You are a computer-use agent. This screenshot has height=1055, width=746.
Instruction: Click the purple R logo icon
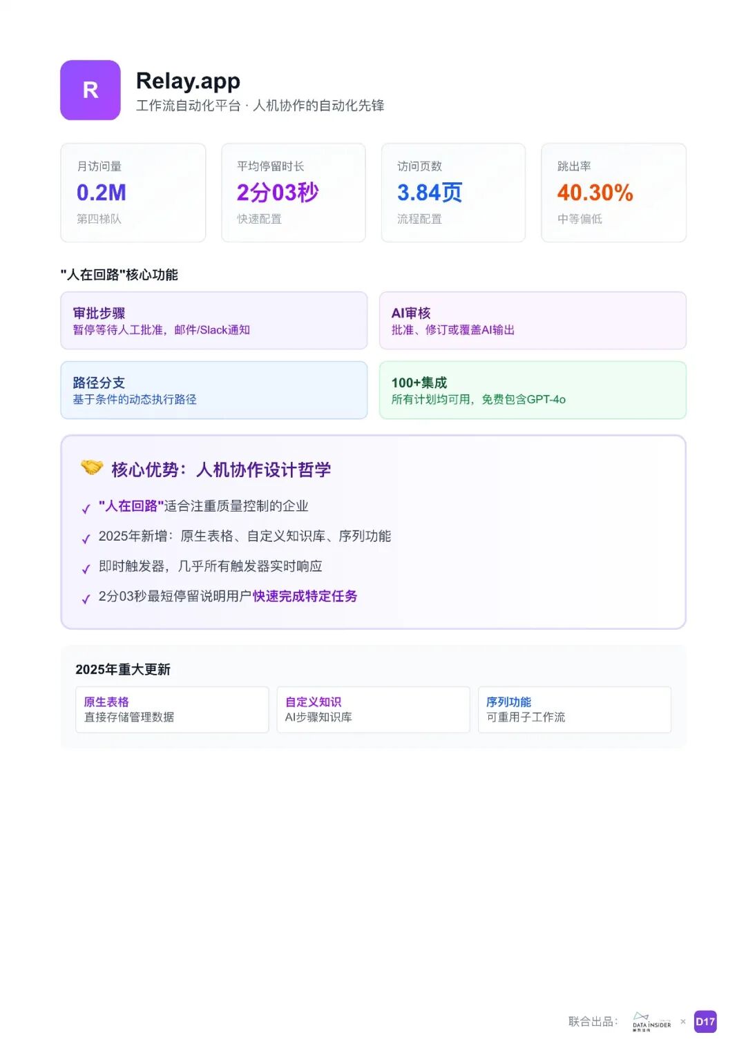tap(90, 90)
